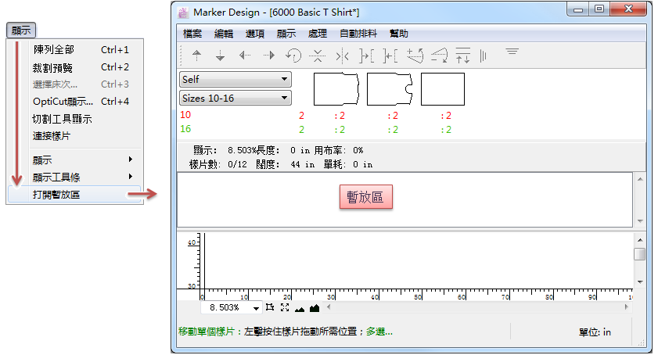Click the move piece left arrow icon
658x355 pixels.
(245, 56)
